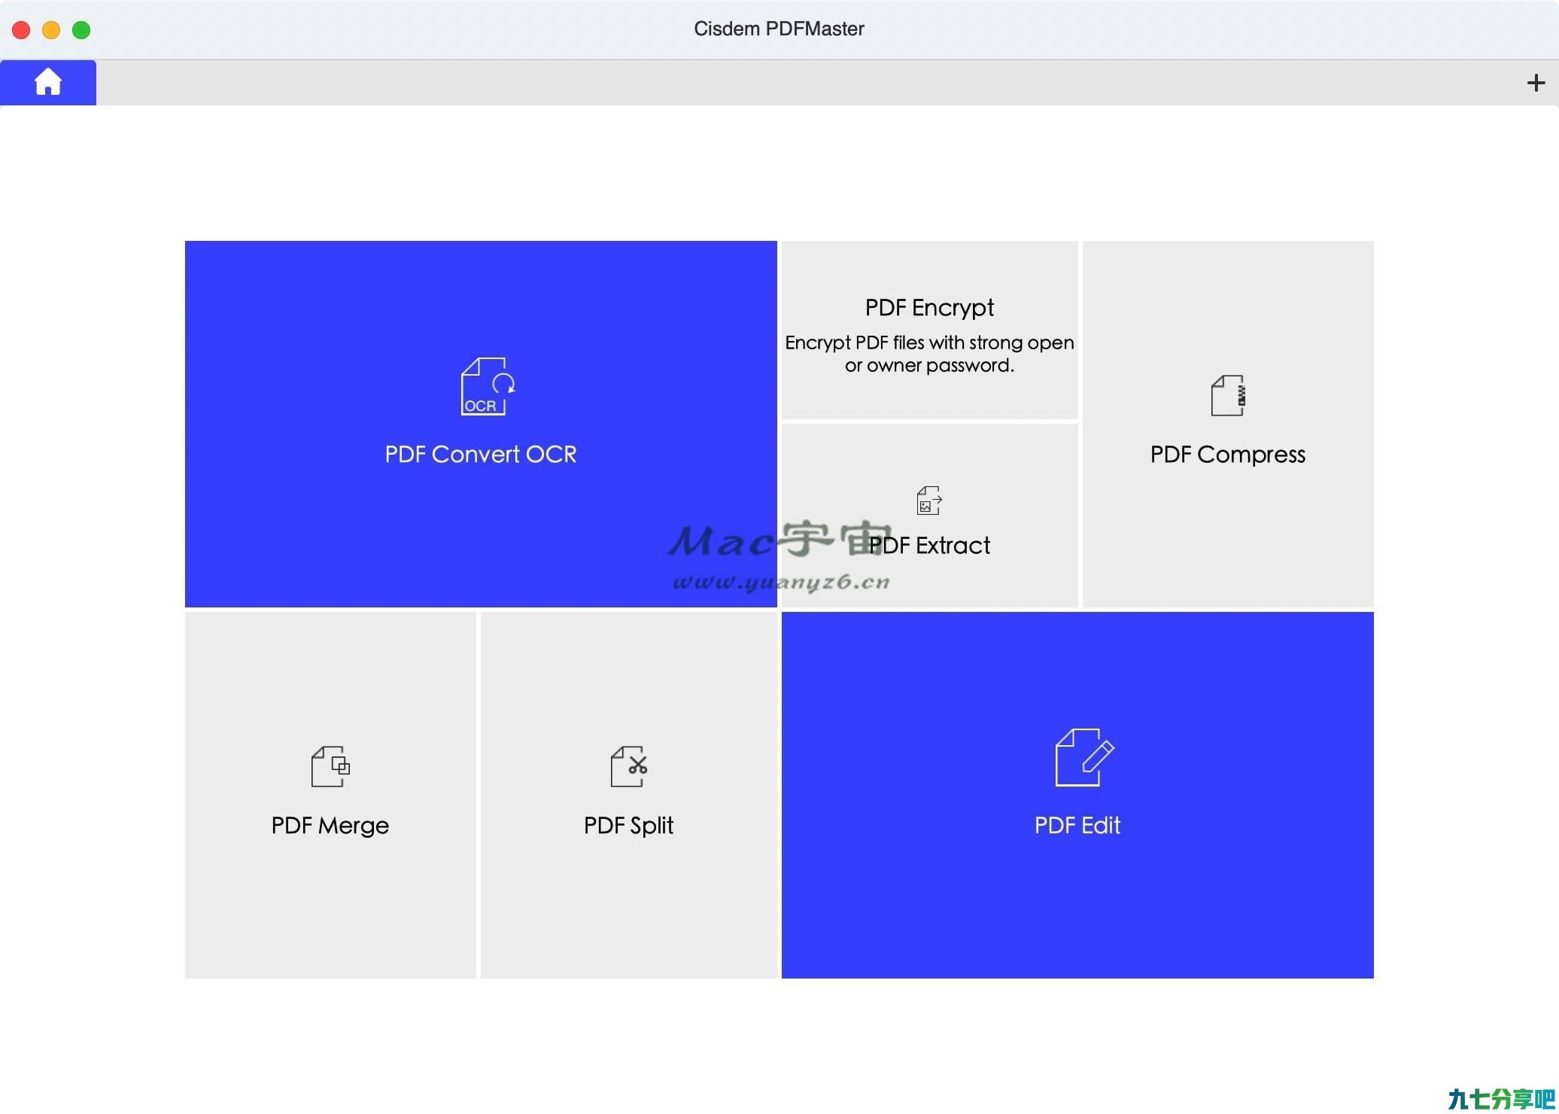Click the PDF Edit pencil icon
Image resolution: width=1559 pixels, height=1114 pixels.
1084,757
